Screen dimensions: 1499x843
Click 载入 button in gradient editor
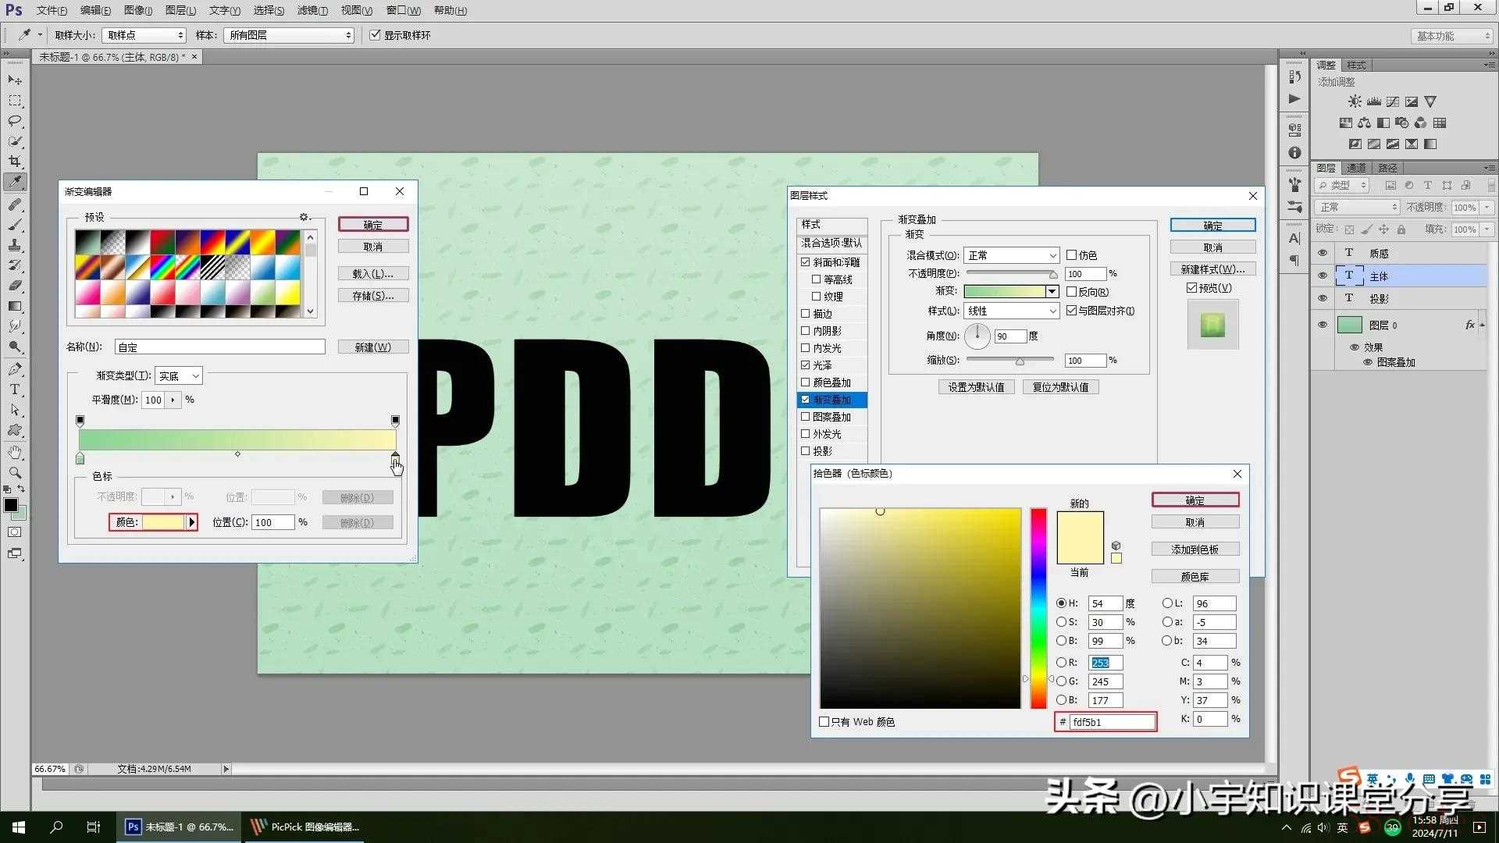click(x=373, y=274)
